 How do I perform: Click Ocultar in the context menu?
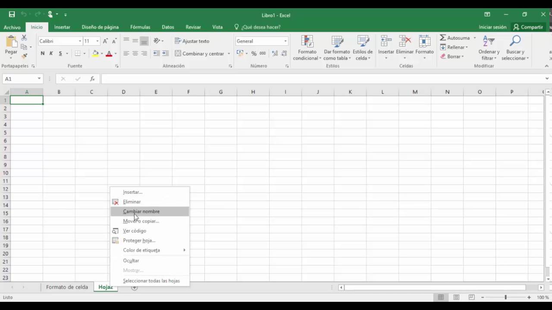pyautogui.click(x=150, y=260)
